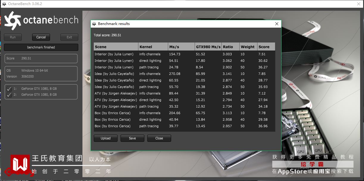Close the OctaneBench main window

click(359, 4)
